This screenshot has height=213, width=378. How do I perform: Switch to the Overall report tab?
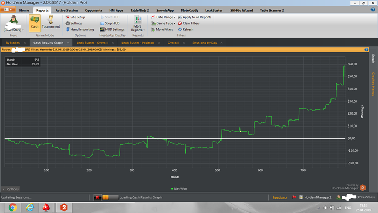point(173,43)
